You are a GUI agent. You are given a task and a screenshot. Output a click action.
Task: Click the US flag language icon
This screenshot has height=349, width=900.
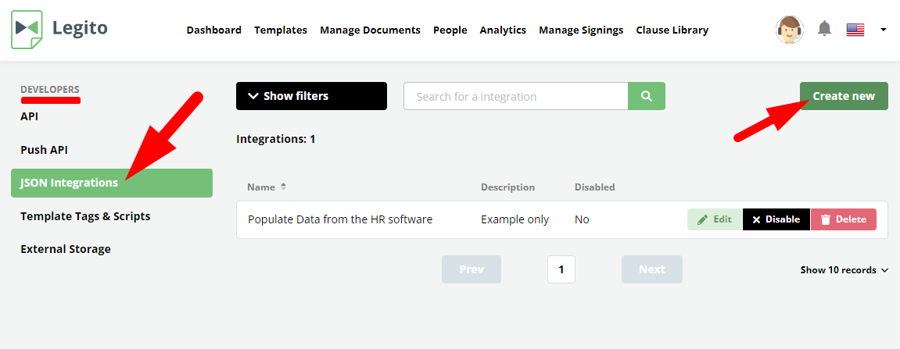[x=855, y=30]
